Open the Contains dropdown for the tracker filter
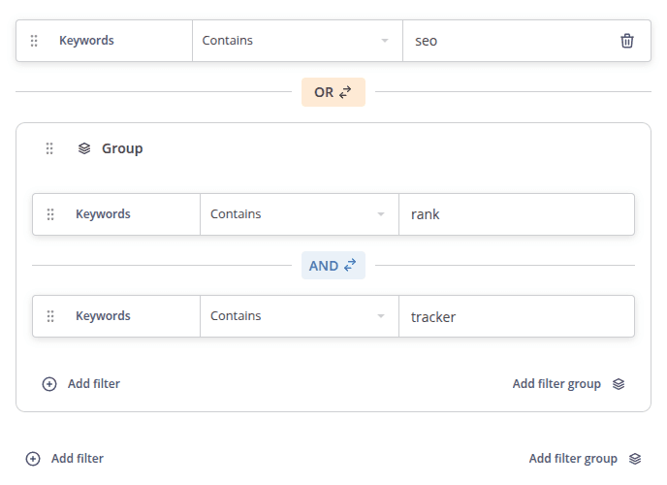 click(300, 316)
